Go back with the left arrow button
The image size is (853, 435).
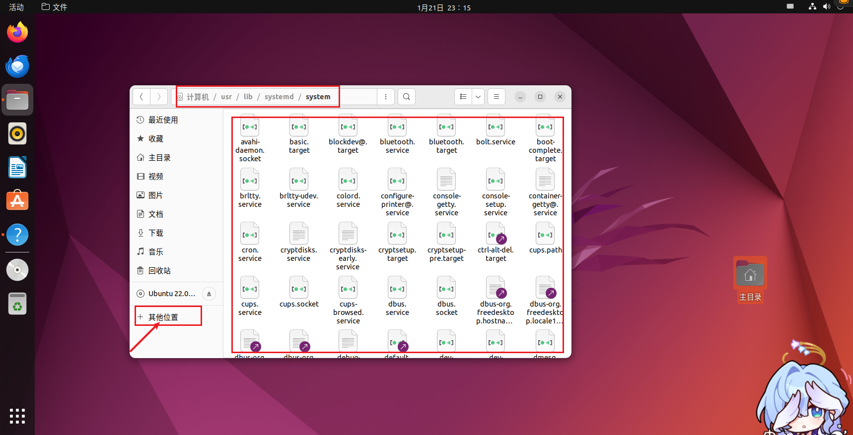[x=142, y=97]
